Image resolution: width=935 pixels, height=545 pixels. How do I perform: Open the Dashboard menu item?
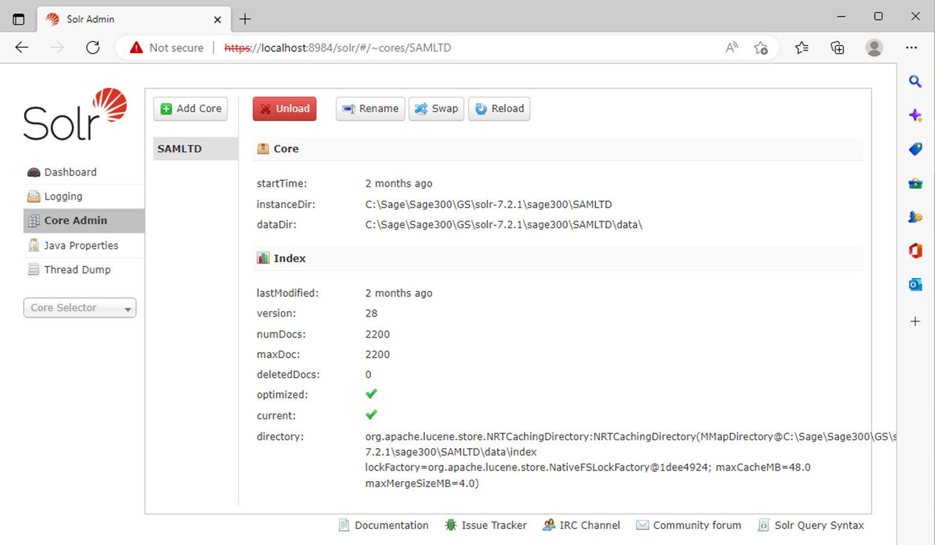click(x=70, y=172)
